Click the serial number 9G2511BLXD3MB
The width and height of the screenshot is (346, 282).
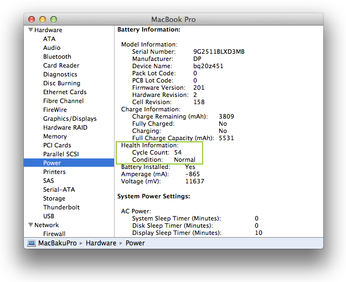pos(219,52)
